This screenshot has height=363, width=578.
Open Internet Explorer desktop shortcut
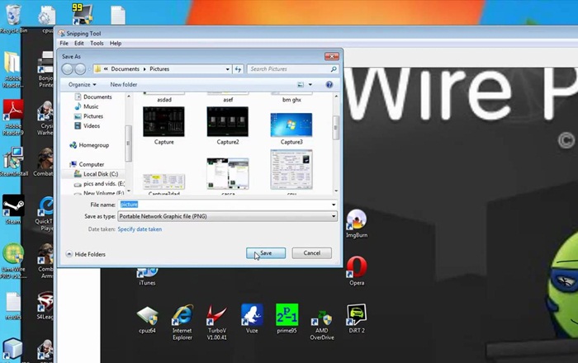click(182, 323)
